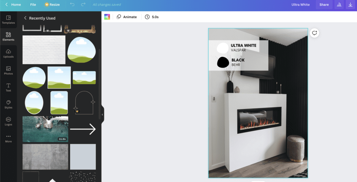Add a comment with the speech bubble icon
The width and height of the screenshot is (357, 182).
click(314, 33)
